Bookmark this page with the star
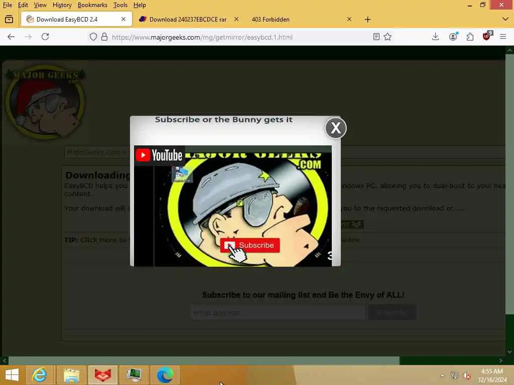514x385 pixels. coord(388,37)
